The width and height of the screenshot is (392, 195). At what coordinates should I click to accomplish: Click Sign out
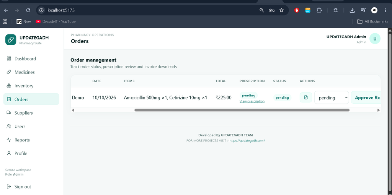tap(31, 187)
